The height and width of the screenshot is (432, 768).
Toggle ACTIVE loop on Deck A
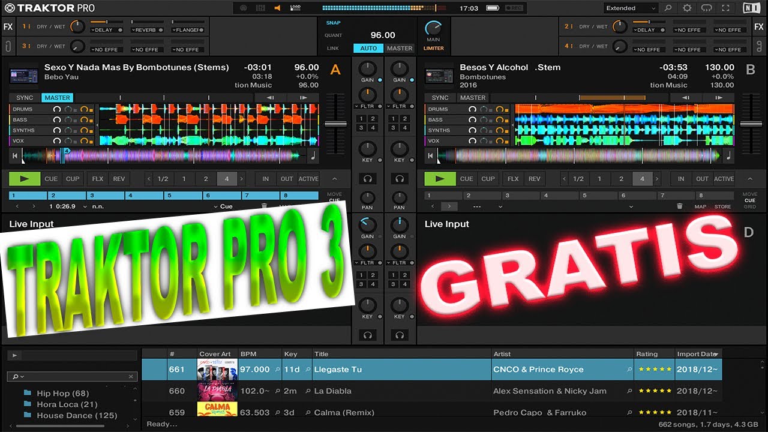click(x=308, y=179)
